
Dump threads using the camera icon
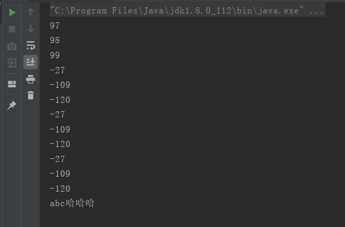point(12,46)
